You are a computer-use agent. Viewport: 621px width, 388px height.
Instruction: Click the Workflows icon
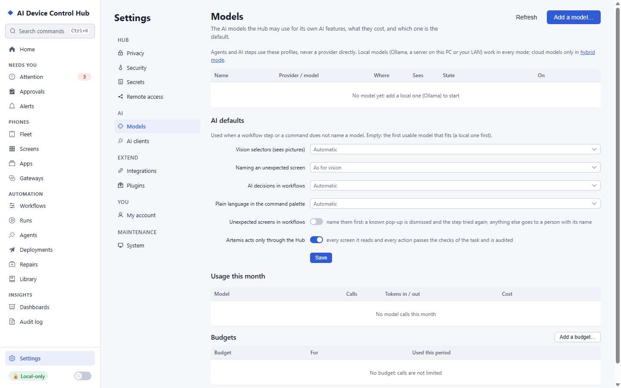(x=12, y=206)
